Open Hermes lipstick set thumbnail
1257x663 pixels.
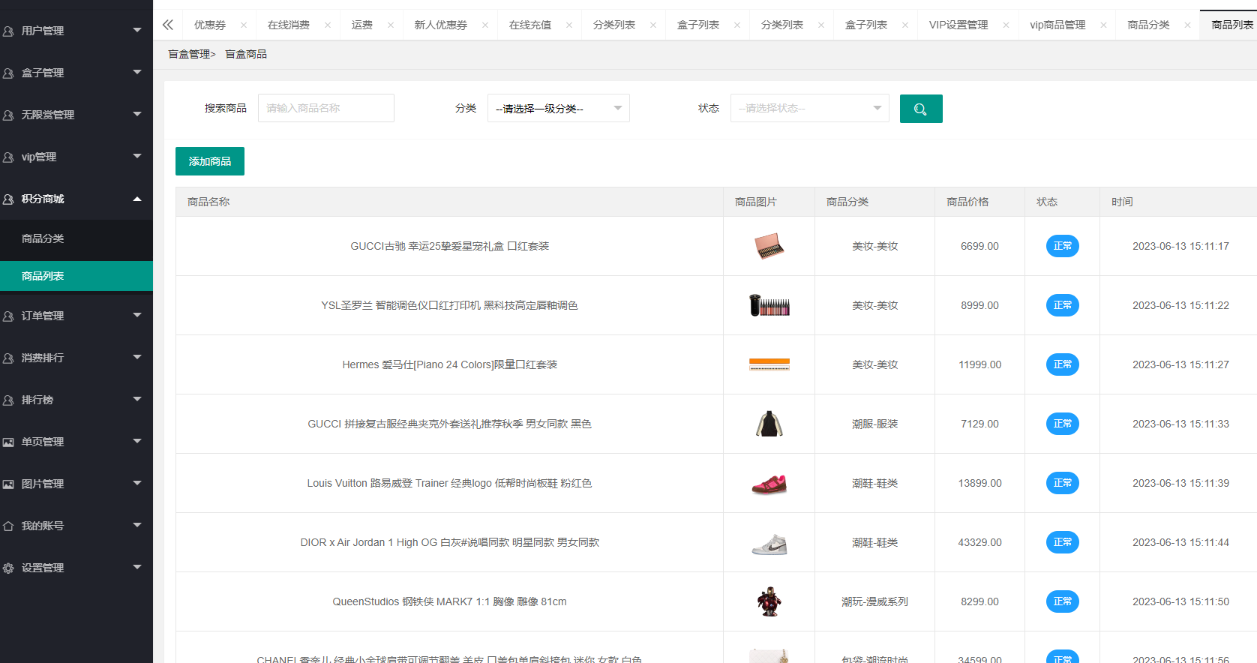[769, 364]
